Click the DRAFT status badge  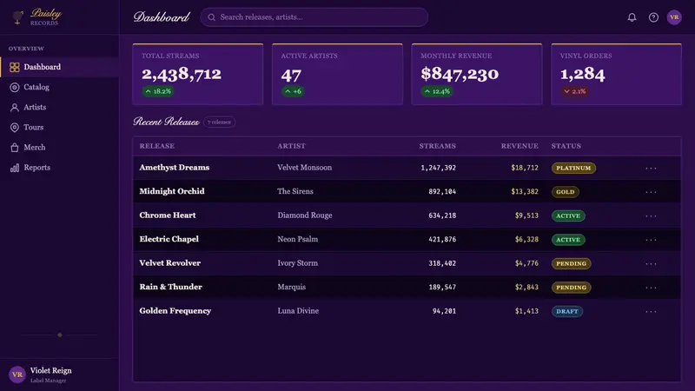(x=567, y=312)
